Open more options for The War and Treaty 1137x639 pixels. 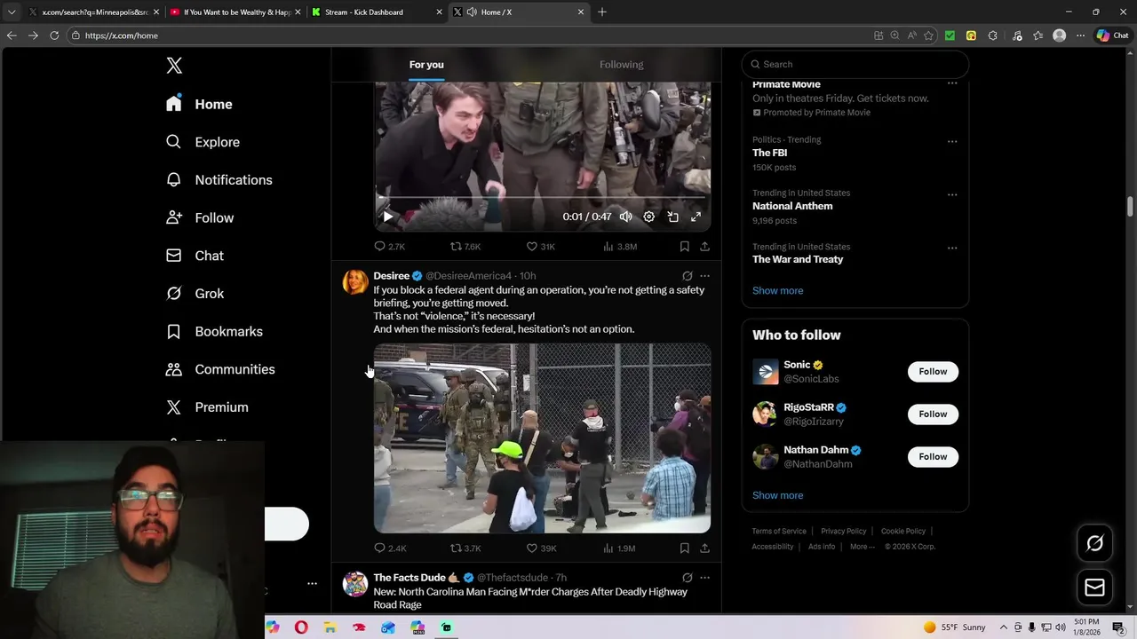tap(952, 248)
